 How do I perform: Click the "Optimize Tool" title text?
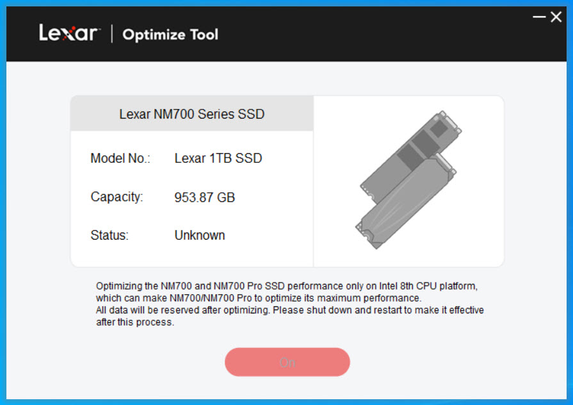pos(170,35)
